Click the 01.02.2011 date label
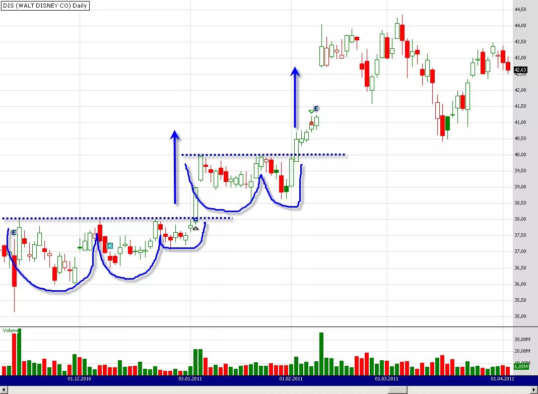 pyautogui.click(x=291, y=379)
